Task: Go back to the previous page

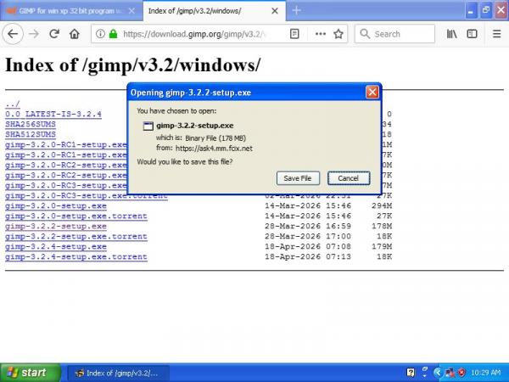Action: click(x=13, y=34)
